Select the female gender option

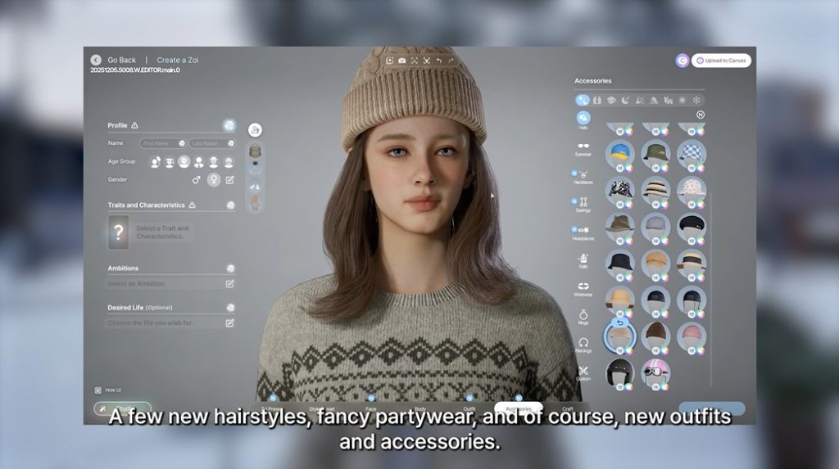(x=214, y=179)
